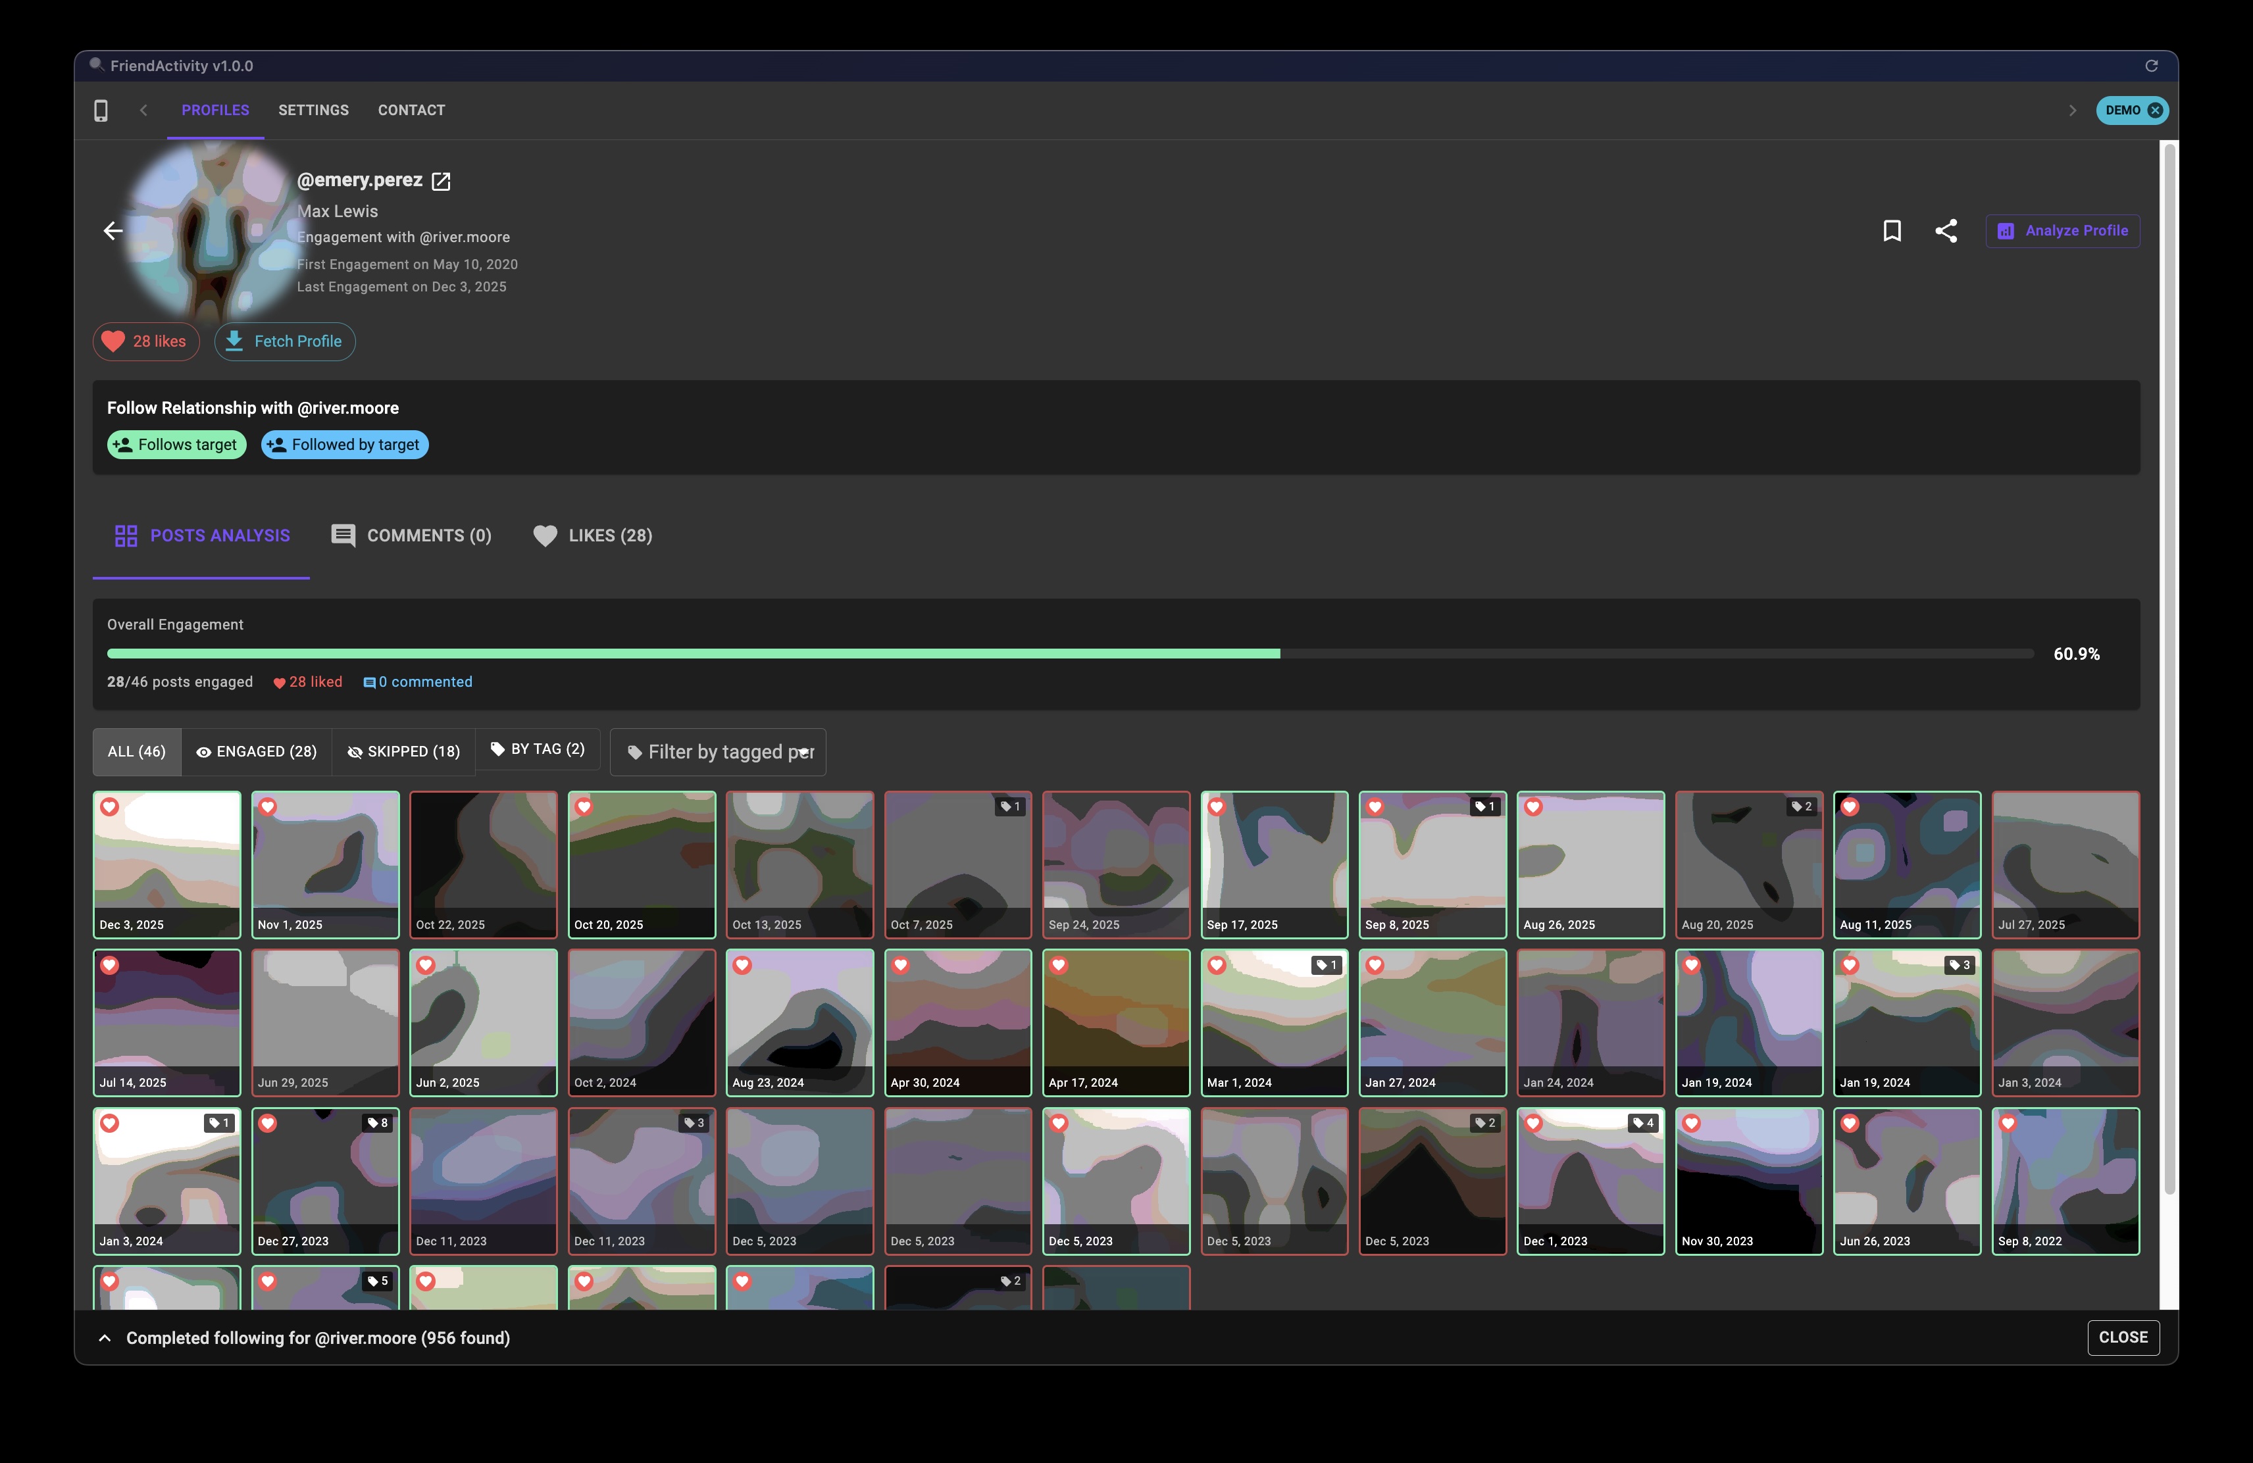Toggle the SKIPPED (18) posts filter
Viewport: 2253px width, 1463px height.
[x=403, y=751]
